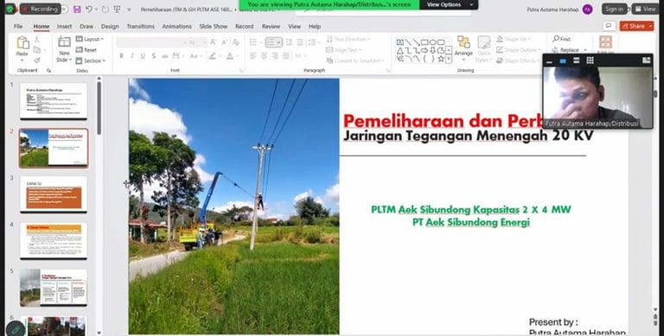This screenshot has width=664, height=336.
Task: Switch to the Insert tab
Action: [64, 26]
